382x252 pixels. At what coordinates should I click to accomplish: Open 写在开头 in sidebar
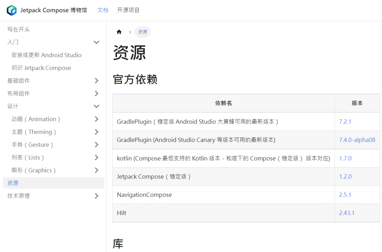(x=19, y=29)
